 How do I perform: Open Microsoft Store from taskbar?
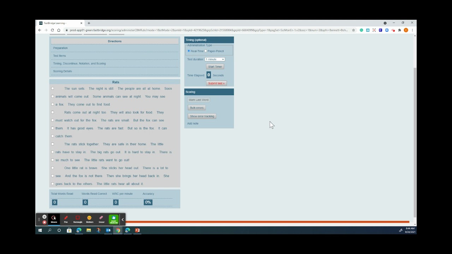(69, 230)
